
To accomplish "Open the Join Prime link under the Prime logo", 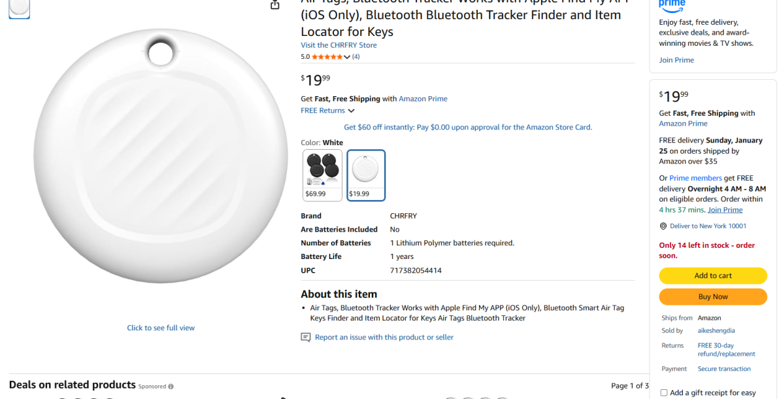I will 676,60.
